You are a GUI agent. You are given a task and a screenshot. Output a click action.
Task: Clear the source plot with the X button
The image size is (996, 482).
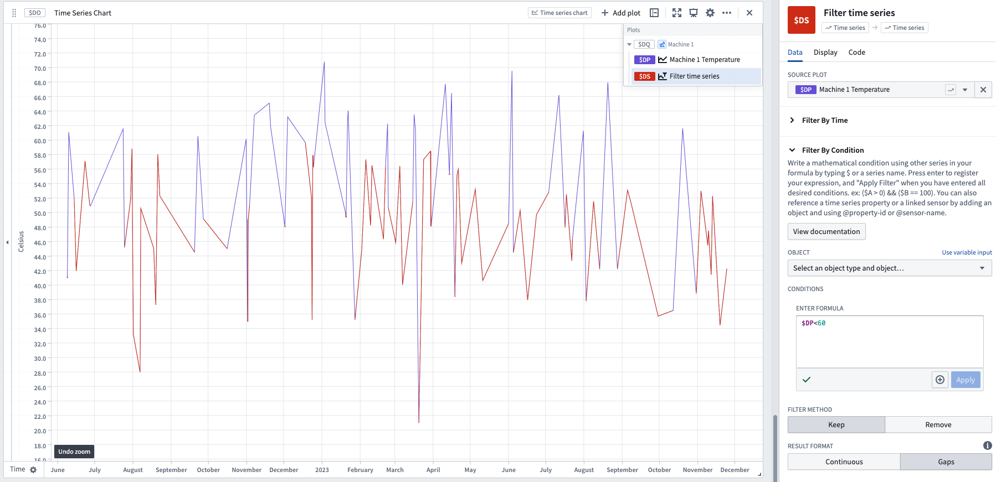coord(983,90)
